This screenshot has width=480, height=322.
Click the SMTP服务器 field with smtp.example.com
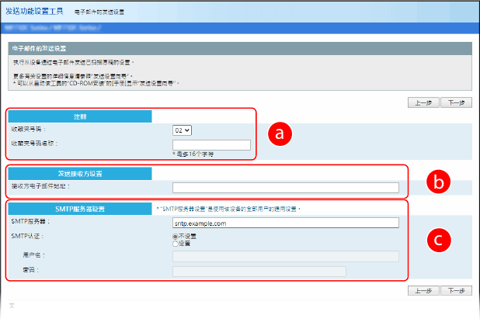[285, 223]
